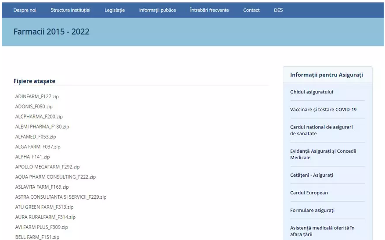Open the Despre noi menu
This screenshot has width=385, height=240.
pos(25,10)
